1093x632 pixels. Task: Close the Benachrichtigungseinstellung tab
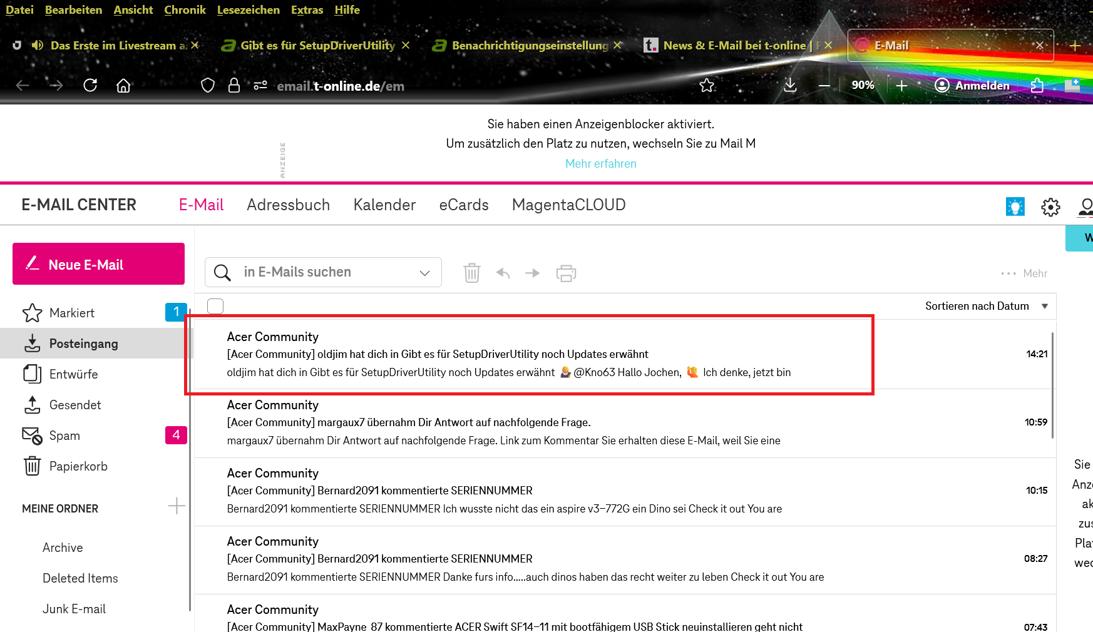coord(617,45)
